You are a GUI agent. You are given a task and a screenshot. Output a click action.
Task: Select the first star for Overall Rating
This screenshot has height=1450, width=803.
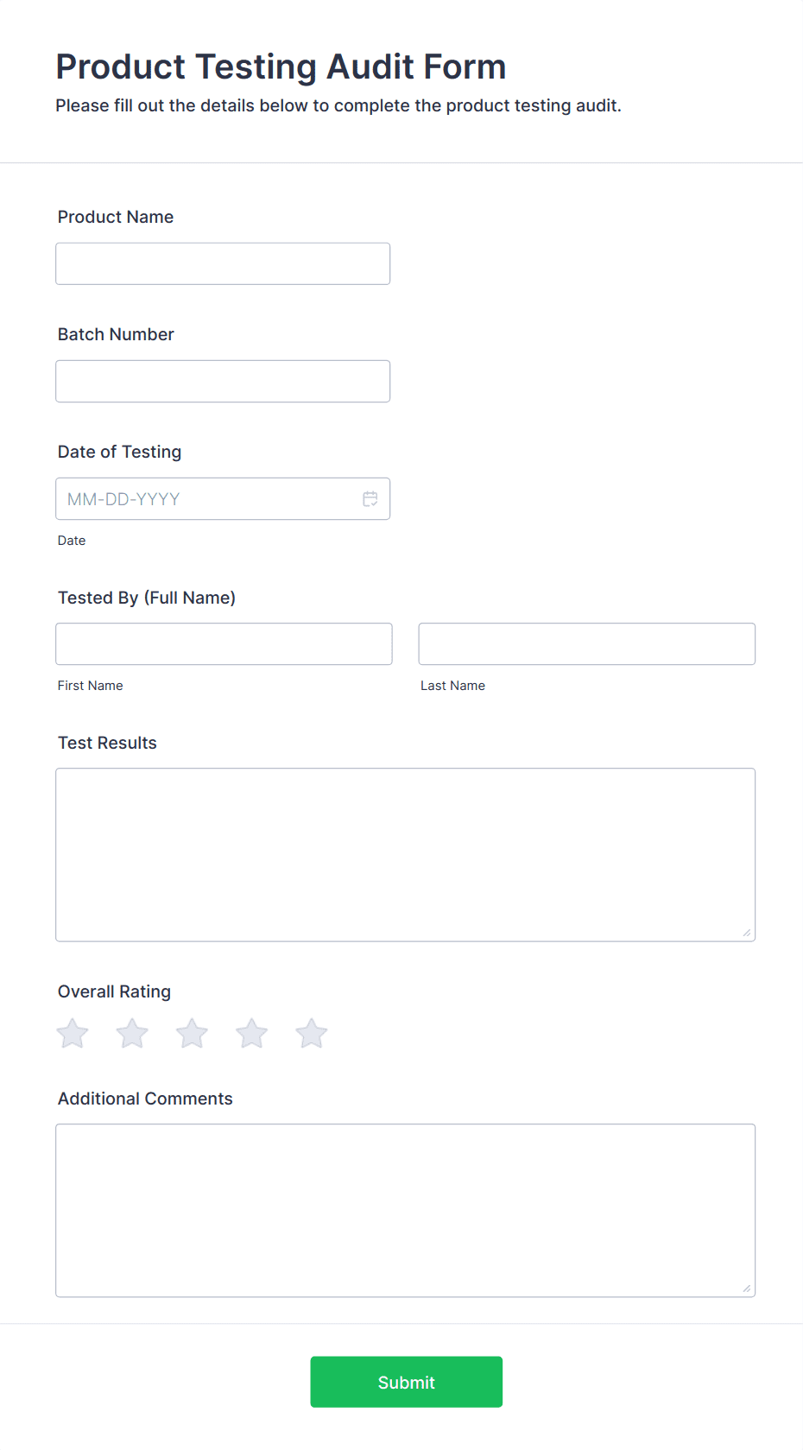click(x=72, y=1033)
